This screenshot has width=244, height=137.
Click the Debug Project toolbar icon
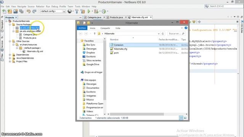96,11
